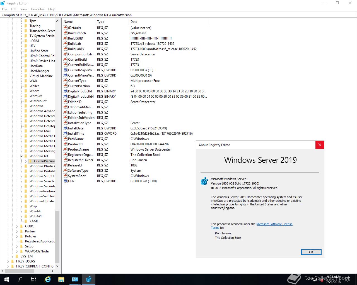Expand the CurrentVersion tree node
357x285 pixels.
tap(26, 161)
